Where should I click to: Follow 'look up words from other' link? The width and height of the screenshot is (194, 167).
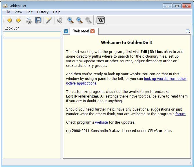[165, 78]
